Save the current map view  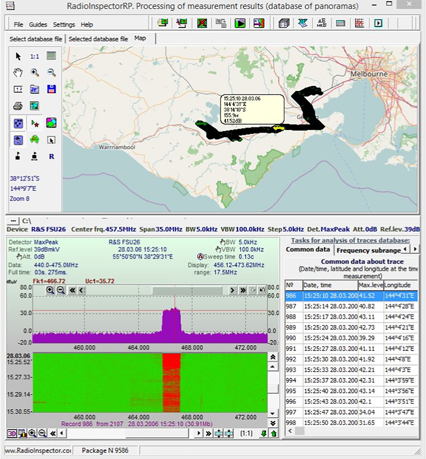(50, 89)
